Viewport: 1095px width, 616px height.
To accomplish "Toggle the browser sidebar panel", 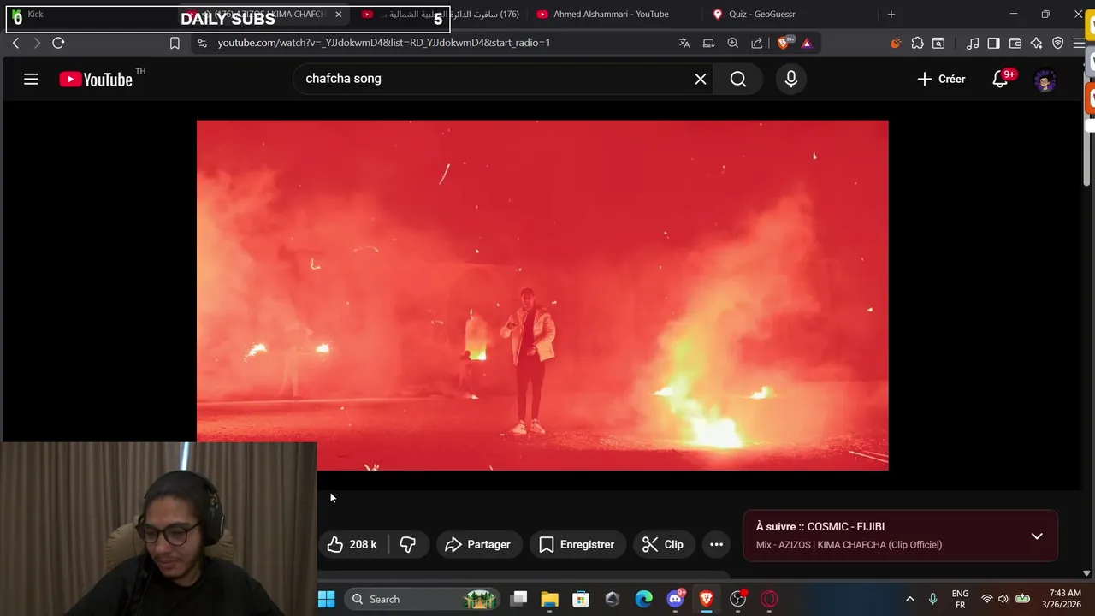I will click(x=994, y=43).
